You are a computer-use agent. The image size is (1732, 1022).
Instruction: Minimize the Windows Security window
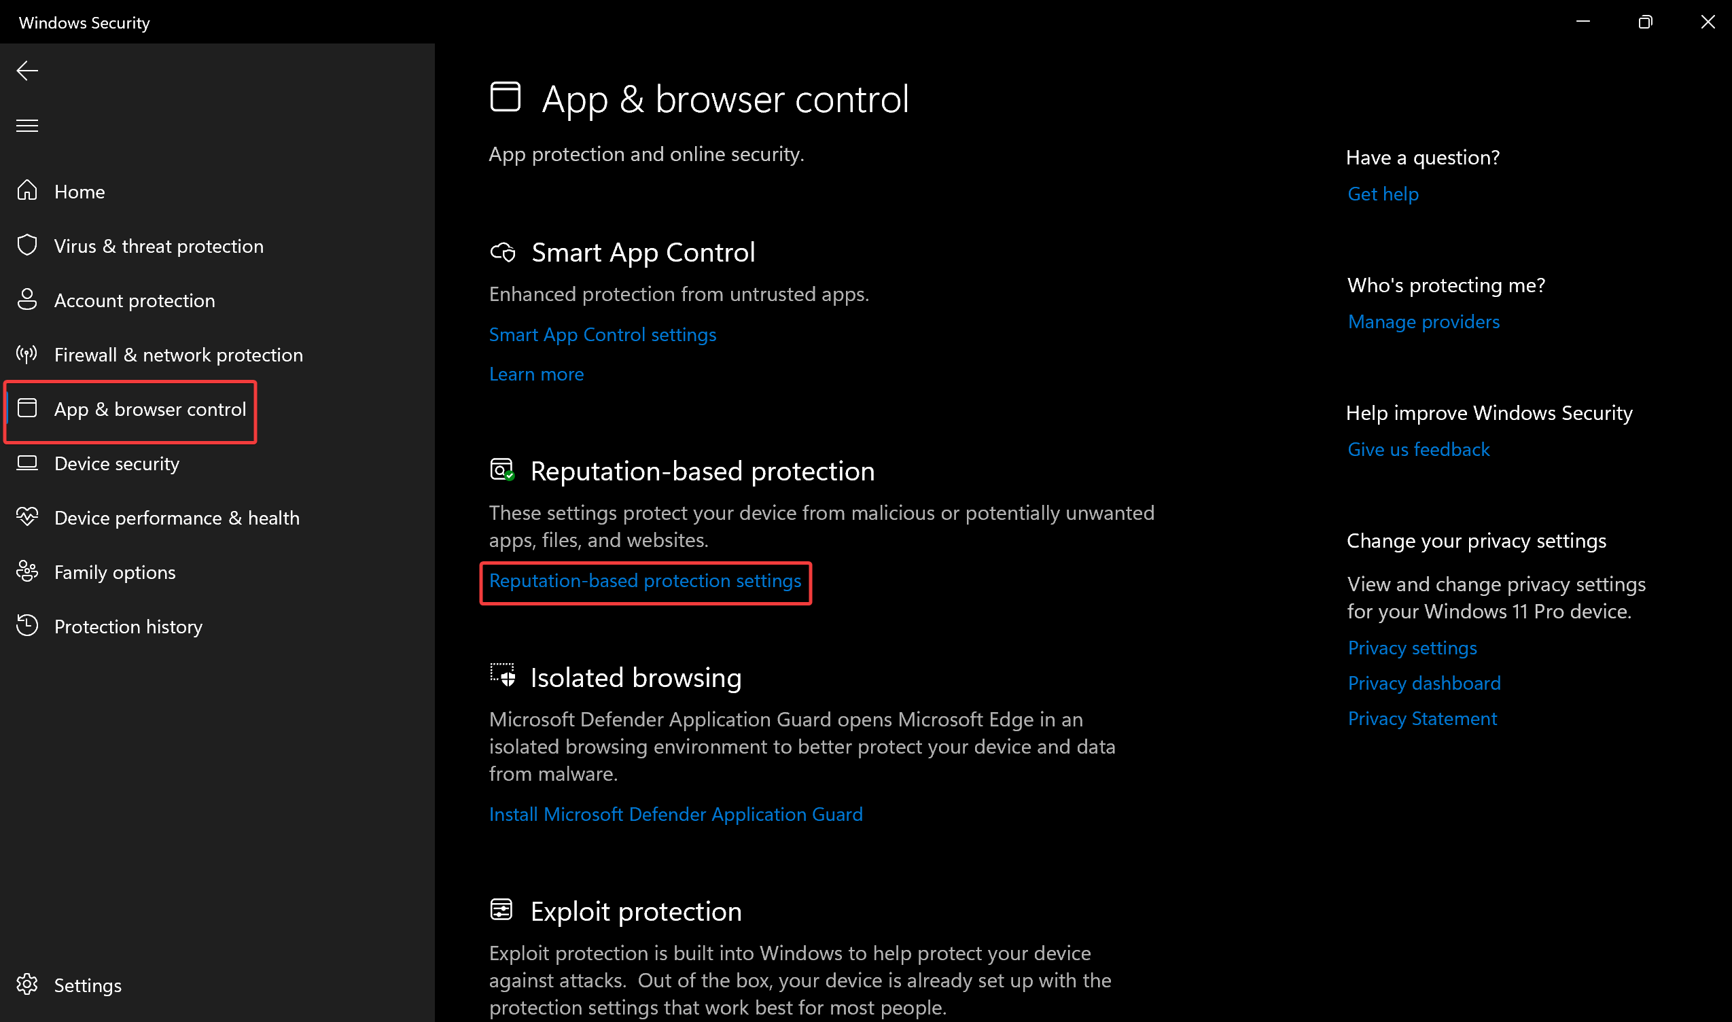point(1583,21)
